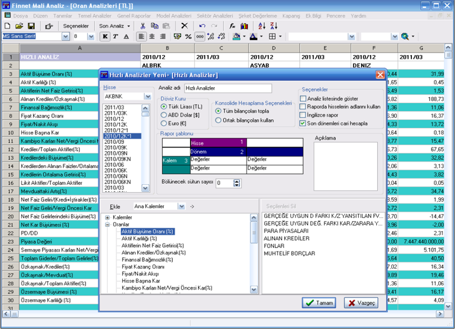
Task: Confirm with the Tamam button
Action: (x=319, y=303)
